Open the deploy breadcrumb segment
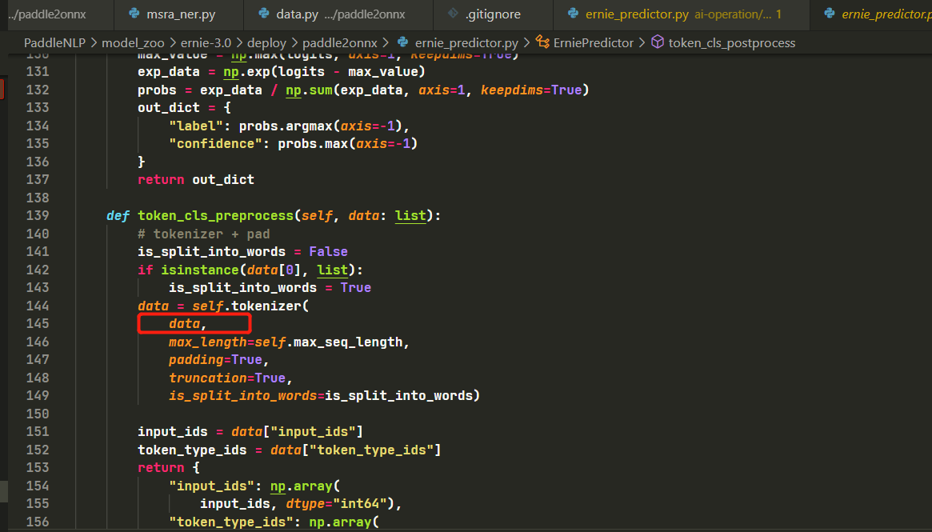Viewport: 932px width, 532px height. point(266,42)
